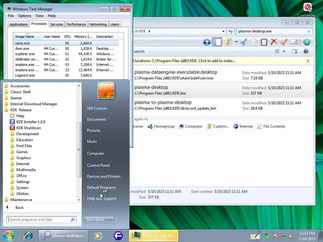Viewport: 323px width, 242px height.
Task: Open Internet Explorer from taskbar
Action: point(28,236)
